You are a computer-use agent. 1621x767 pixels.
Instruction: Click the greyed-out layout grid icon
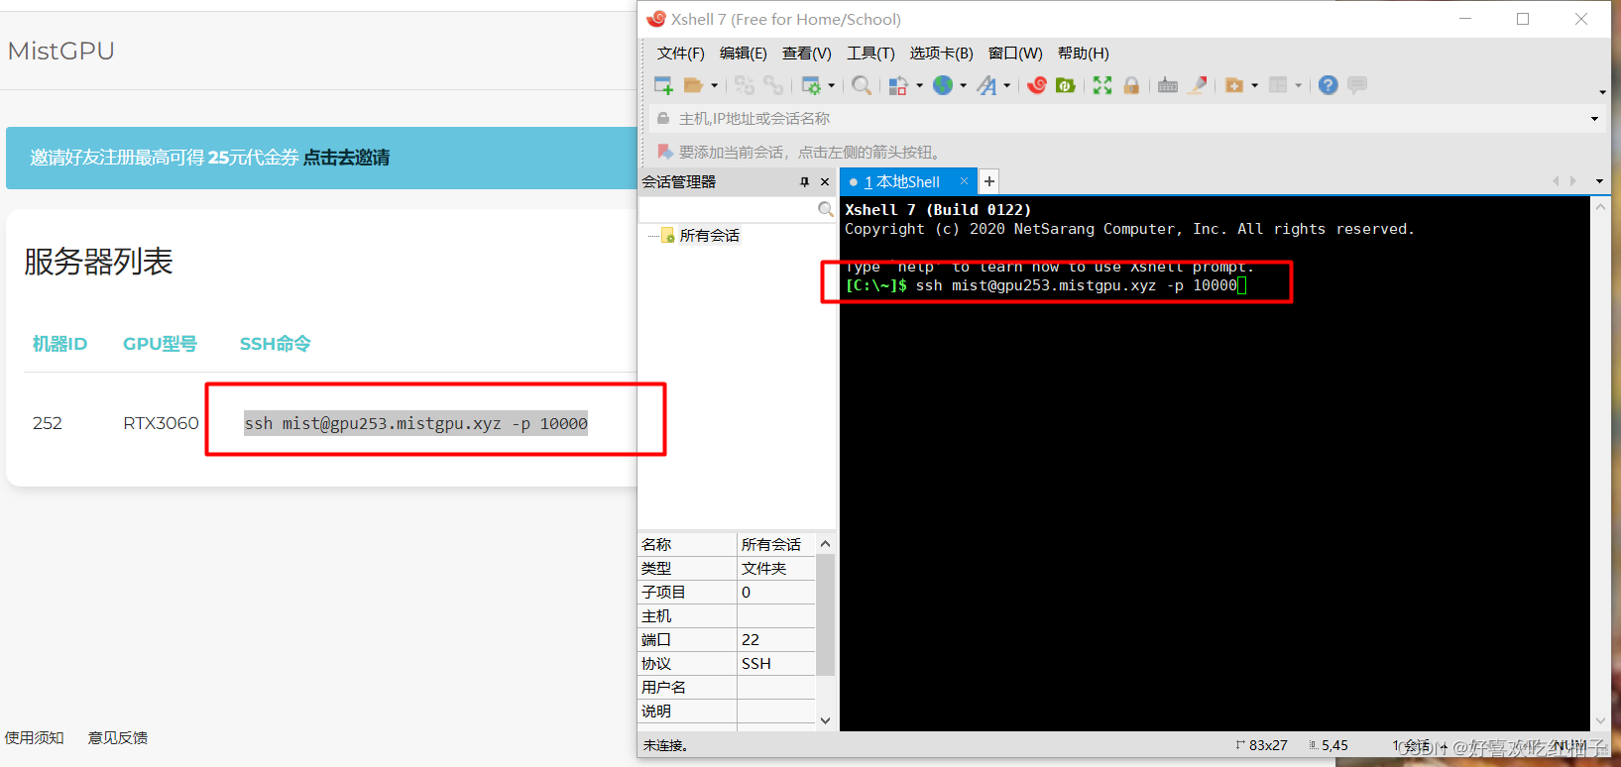(x=1278, y=85)
